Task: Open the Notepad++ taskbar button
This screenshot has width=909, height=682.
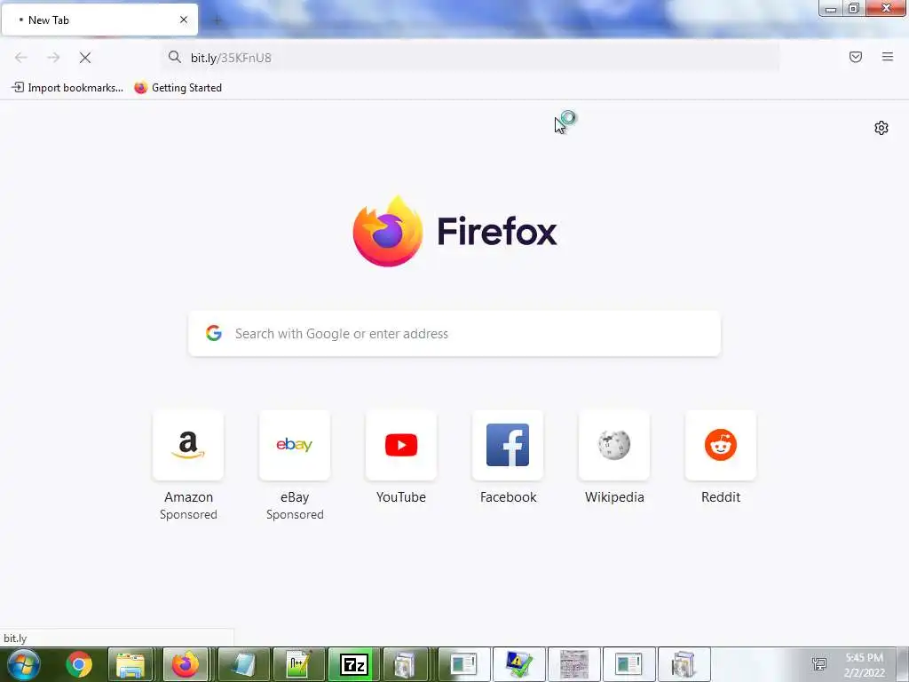Action: tap(298, 664)
